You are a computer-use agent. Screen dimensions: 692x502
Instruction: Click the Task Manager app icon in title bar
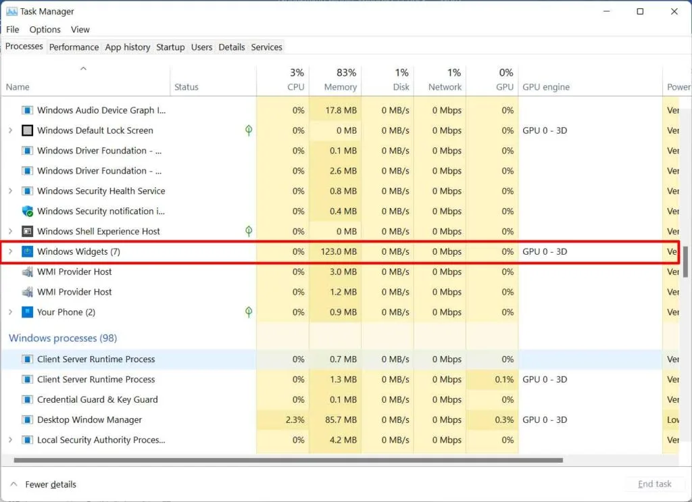click(x=11, y=11)
